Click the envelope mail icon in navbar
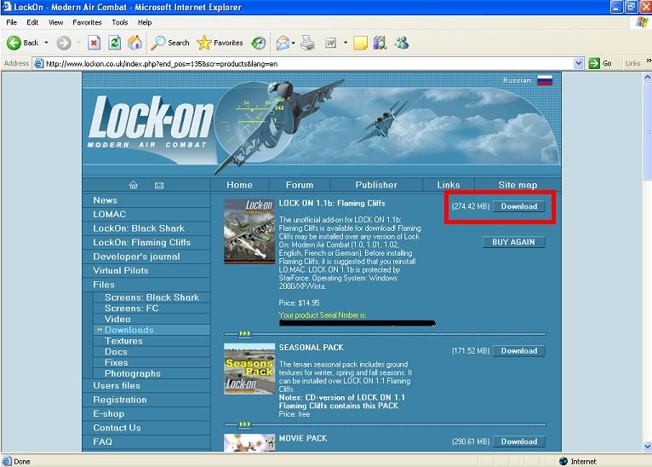652x467 pixels. (x=159, y=185)
